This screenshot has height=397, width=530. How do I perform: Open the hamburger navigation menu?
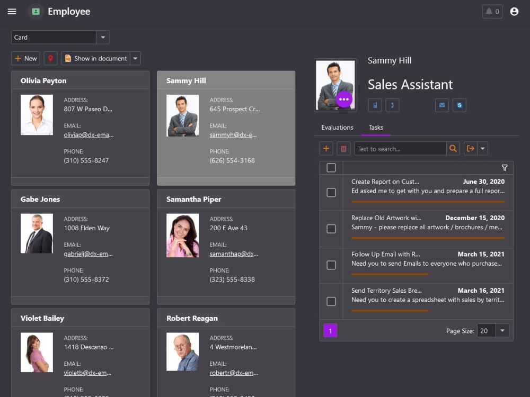pyautogui.click(x=12, y=12)
